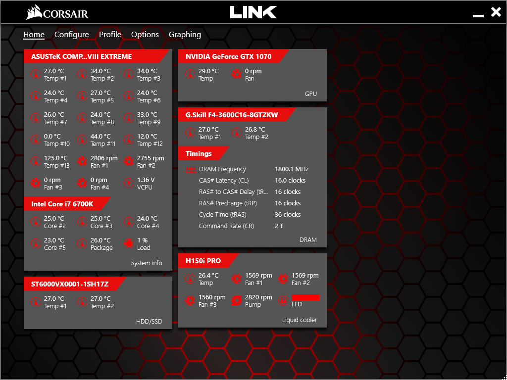
Task: Click the HDD Temp #2 thermometer icon
Action: (x=82, y=302)
